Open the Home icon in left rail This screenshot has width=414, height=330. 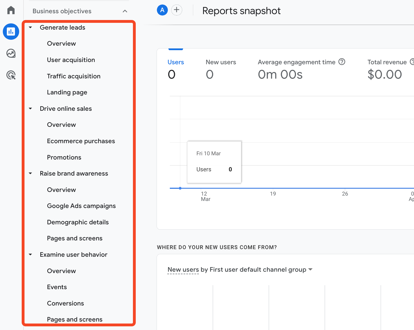(x=11, y=10)
